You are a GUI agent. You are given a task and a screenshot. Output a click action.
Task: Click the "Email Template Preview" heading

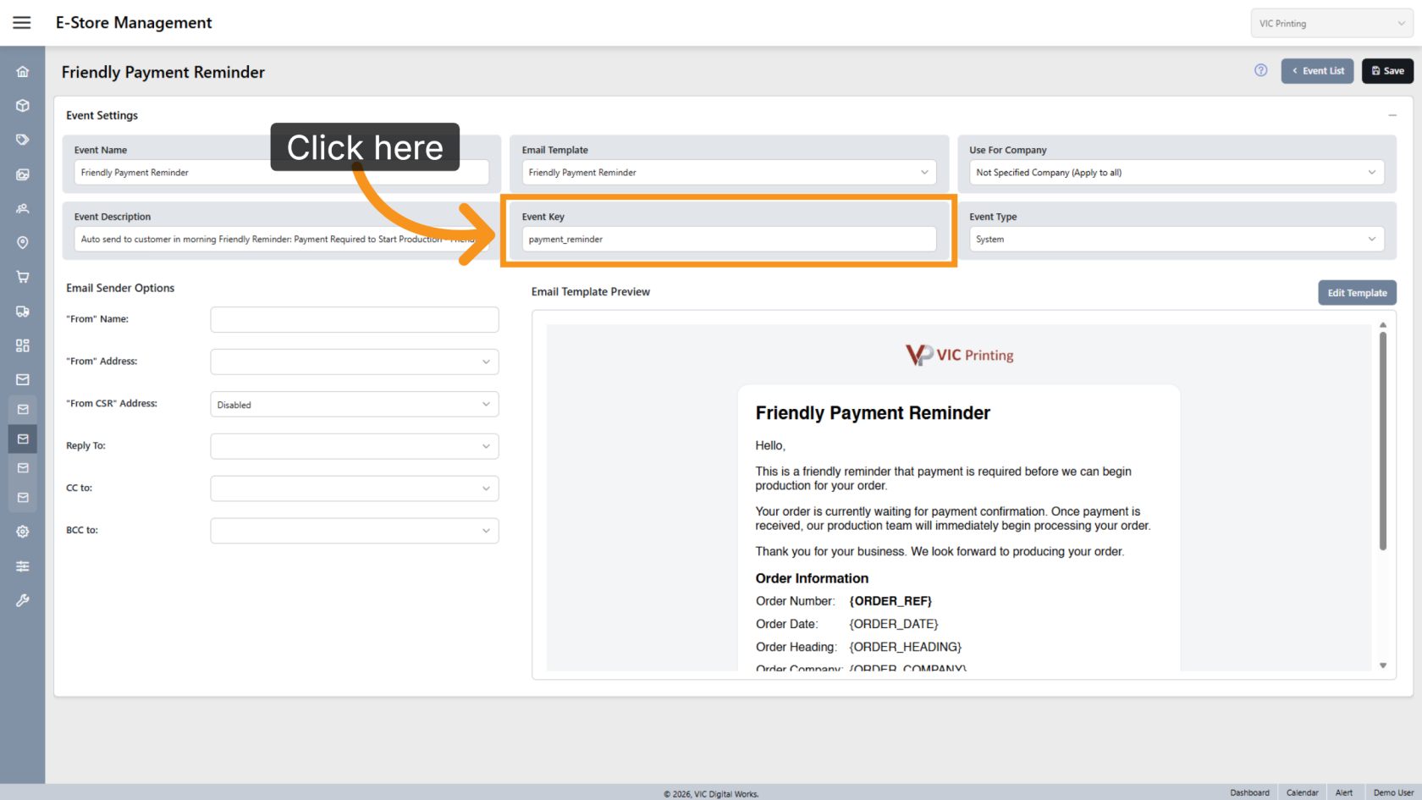pyautogui.click(x=591, y=291)
